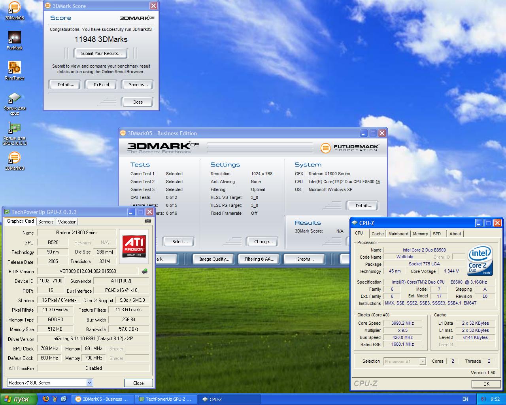The image size is (506, 405).
Task: Click the EN language indicator
Action: click(465, 399)
